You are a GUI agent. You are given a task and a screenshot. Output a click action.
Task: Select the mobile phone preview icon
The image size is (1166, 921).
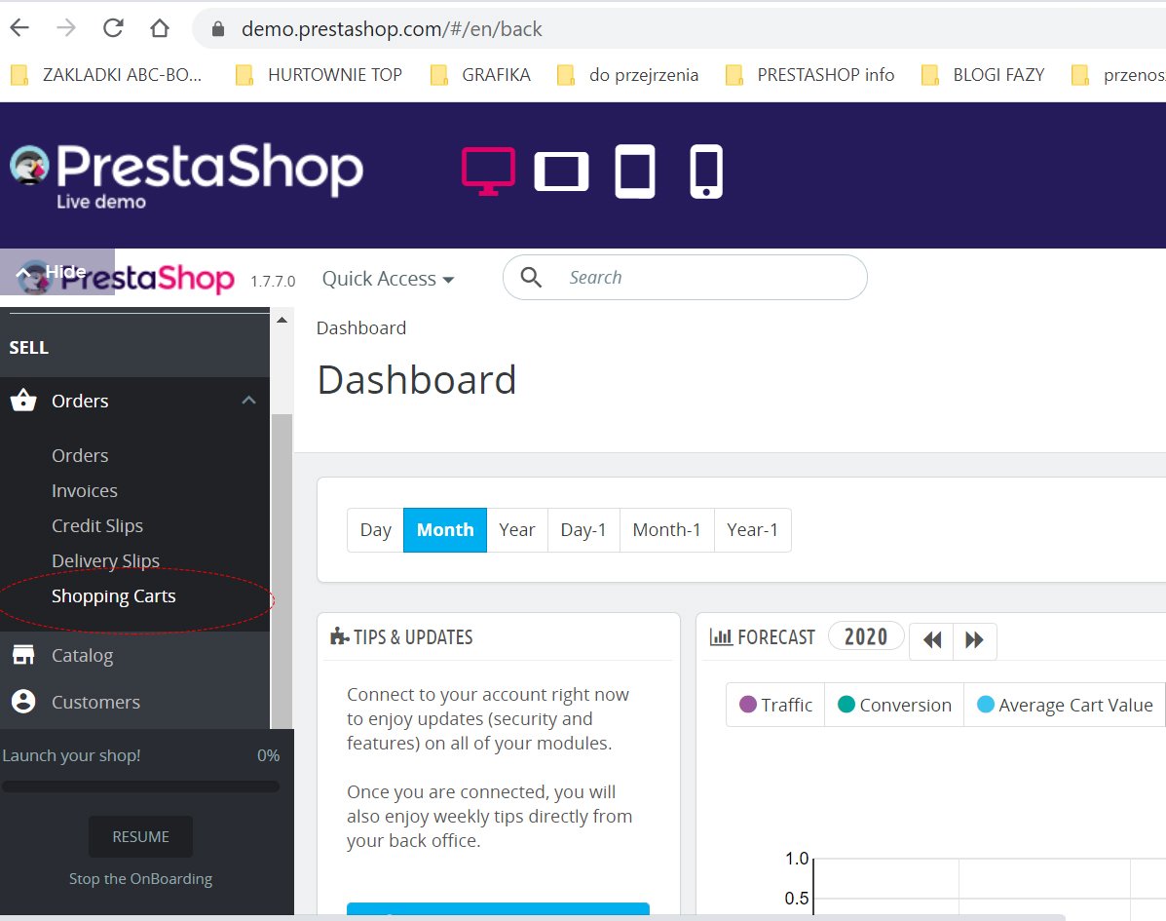coord(705,172)
